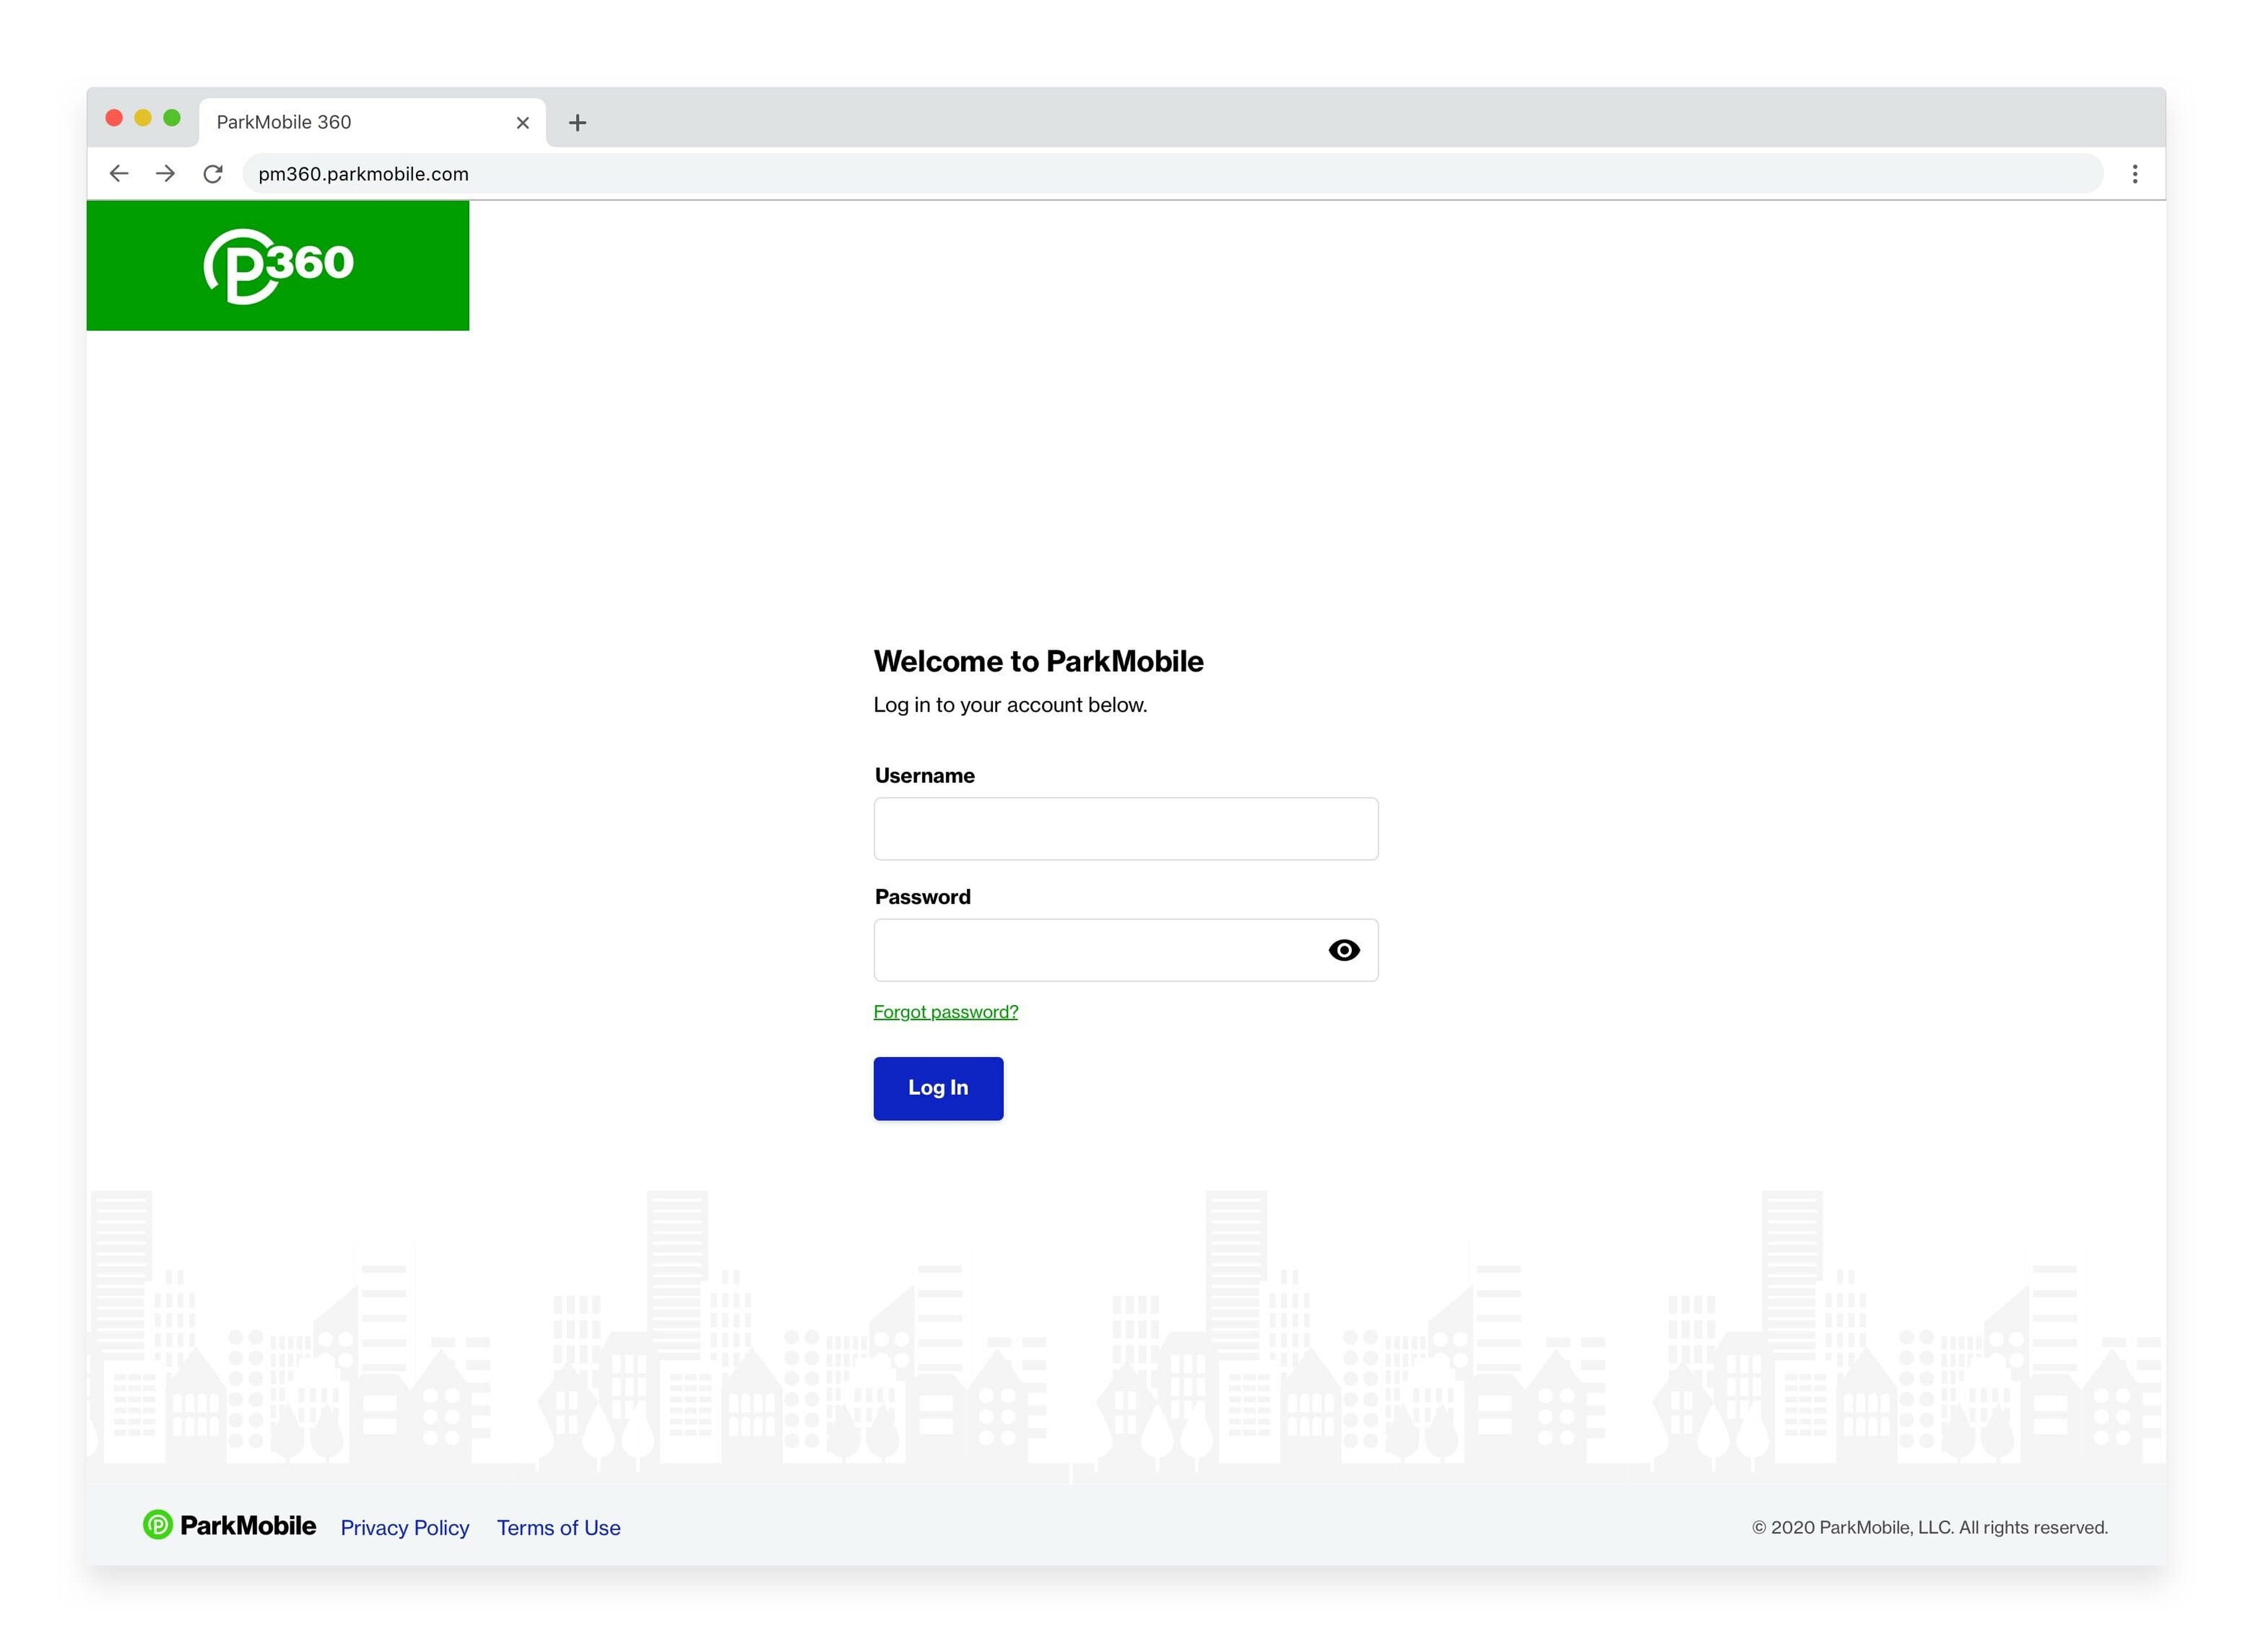Click the P360 logo in green header
The height and width of the screenshot is (1652, 2253).
tap(278, 265)
